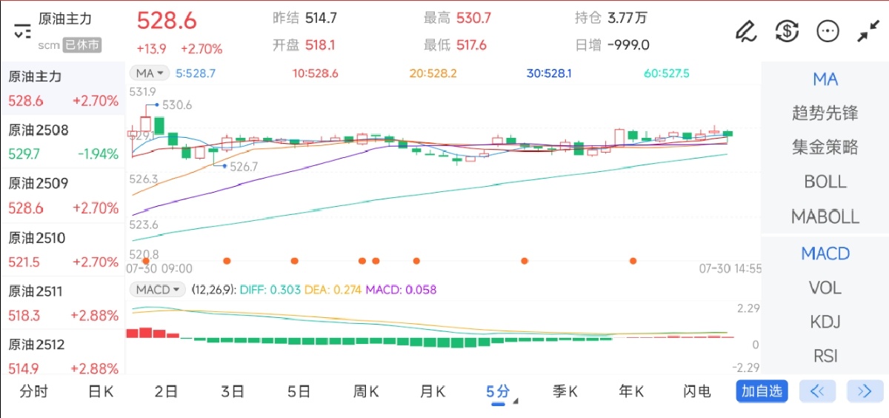The image size is (889, 418).
Task: Switch to the 日K tab
Action: tap(101, 391)
